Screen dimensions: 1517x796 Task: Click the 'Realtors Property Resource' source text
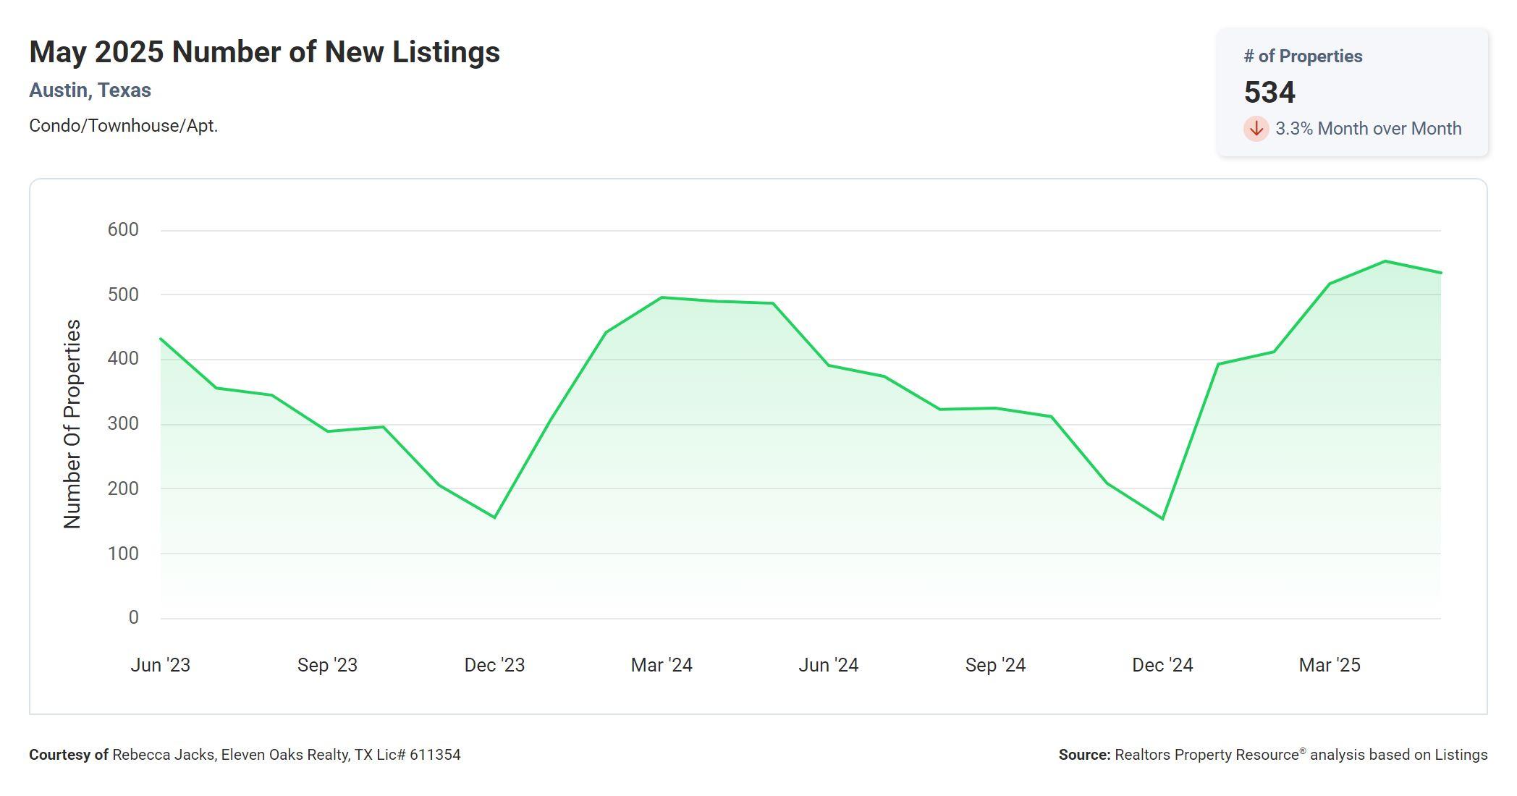point(1207,755)
